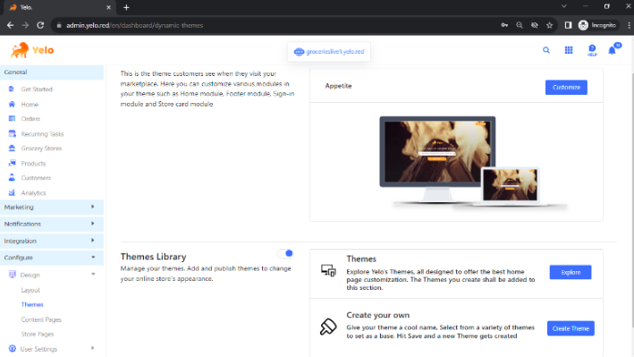The width and height of the screenshot is (634, 357).
Task: Open the search magnifier in Yelo header
Action: 545,50
